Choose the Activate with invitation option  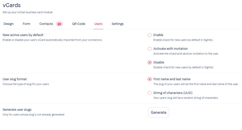(x=150, y=49)
